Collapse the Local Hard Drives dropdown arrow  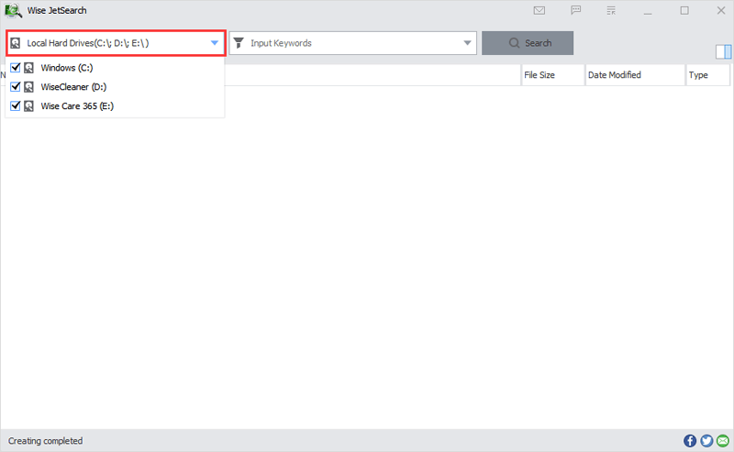[x=215, y=43]
